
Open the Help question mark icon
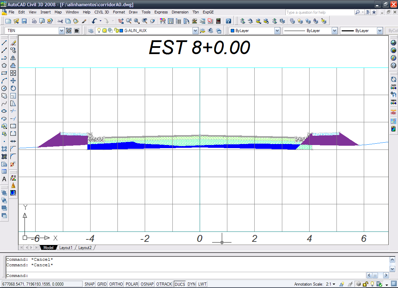point(228,21)
